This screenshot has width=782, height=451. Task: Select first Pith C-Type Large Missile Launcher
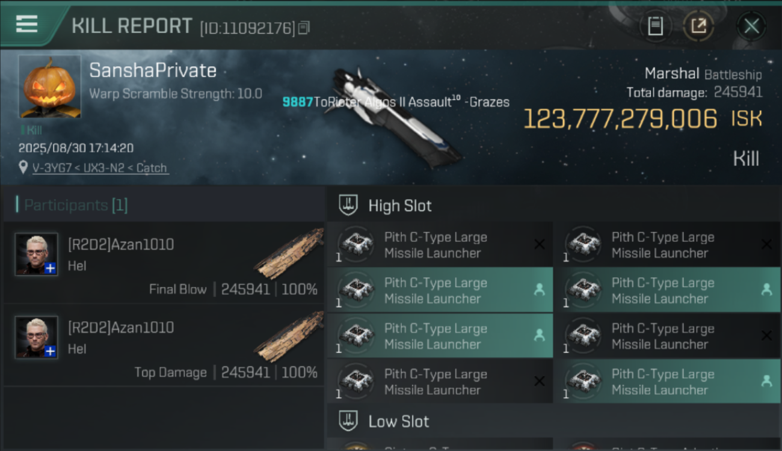pyautogui.click(x=440, y=245)
